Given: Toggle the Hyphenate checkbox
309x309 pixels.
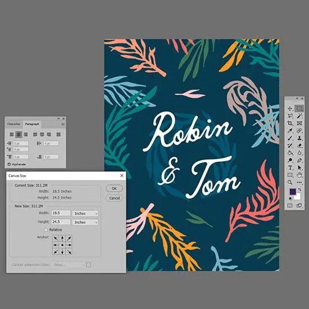Looking at the screenshot, I should (x=9, y=164).
